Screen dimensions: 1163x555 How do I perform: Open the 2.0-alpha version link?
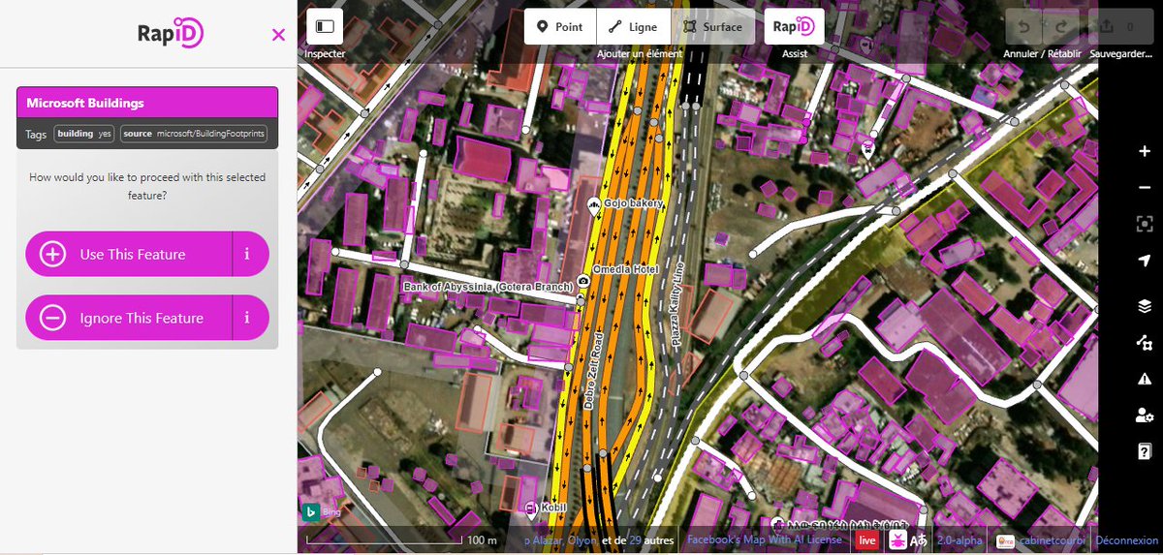pyautogui.click(x=959, y=540)
